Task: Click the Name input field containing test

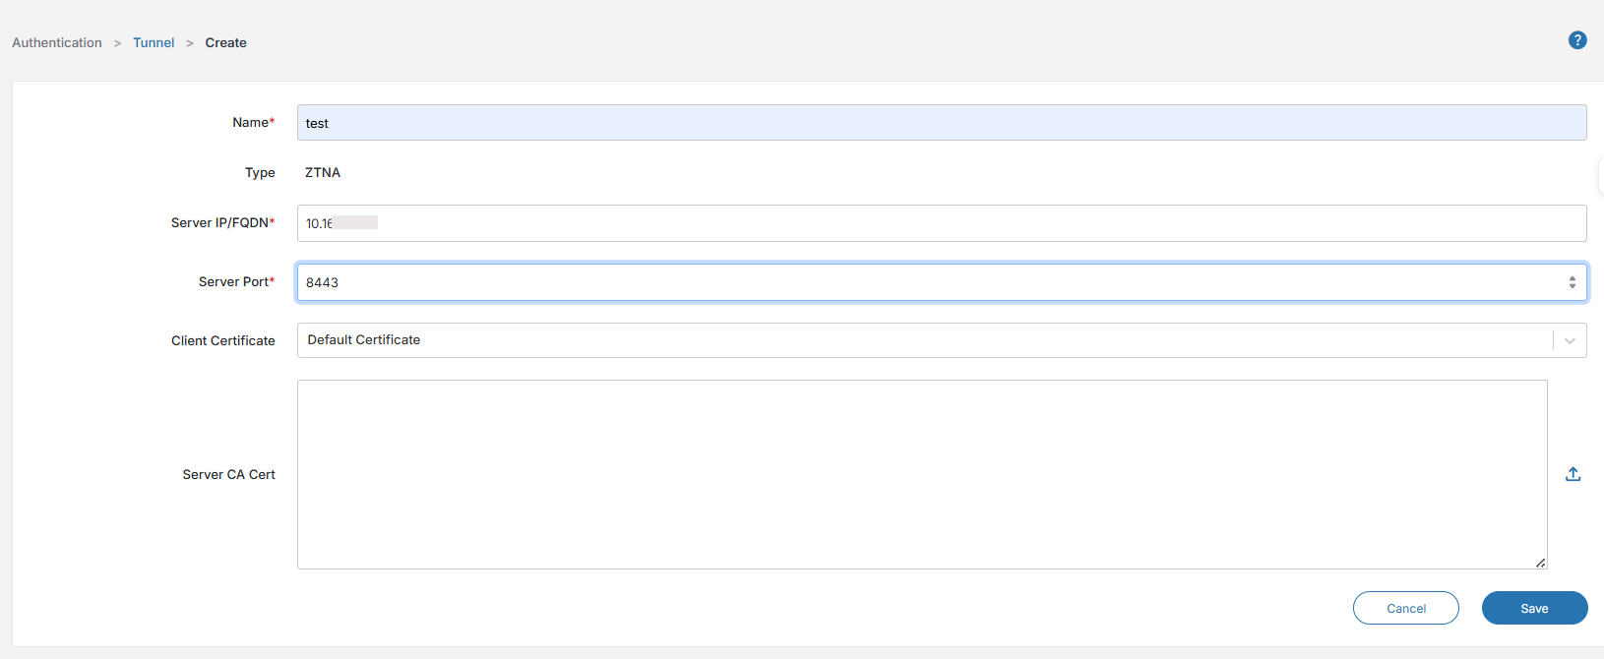Action: pyautogui.click(x=941, y=123)
